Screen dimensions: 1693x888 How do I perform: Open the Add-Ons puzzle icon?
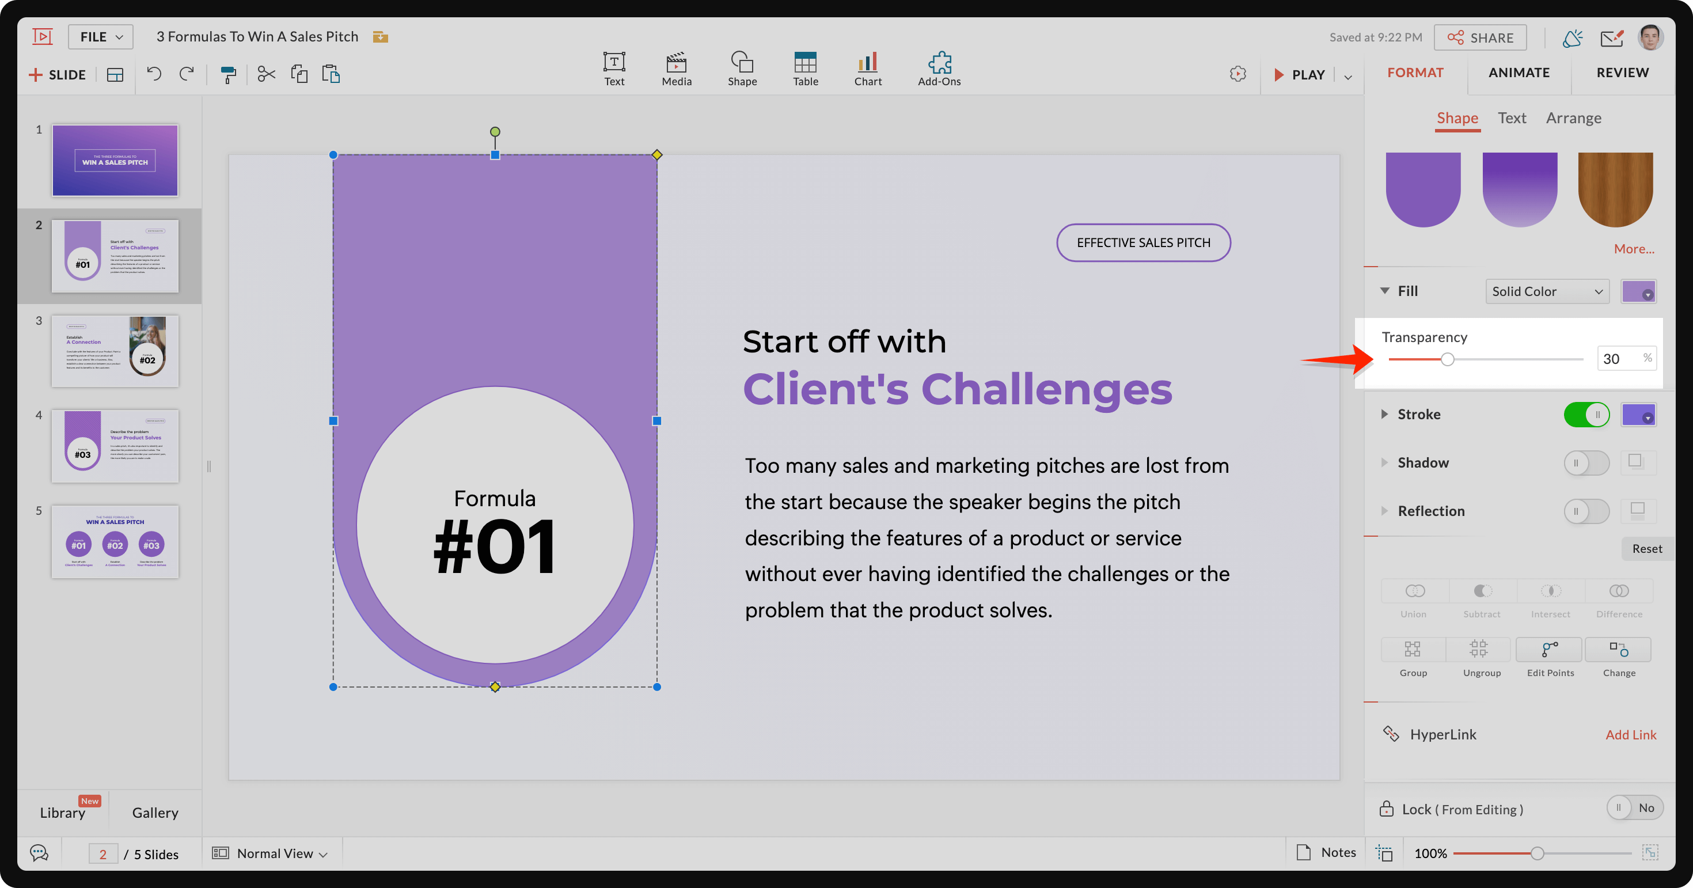coord(939,69)
